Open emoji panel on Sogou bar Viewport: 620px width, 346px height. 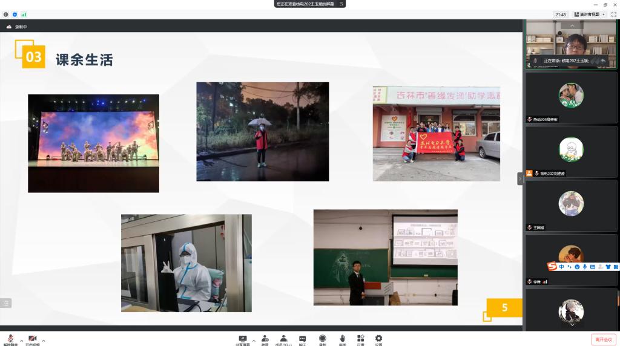[577, 267]
